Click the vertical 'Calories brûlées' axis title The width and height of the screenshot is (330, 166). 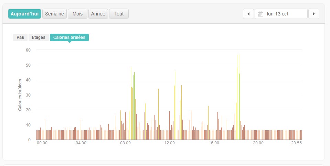tap(20, 95)
